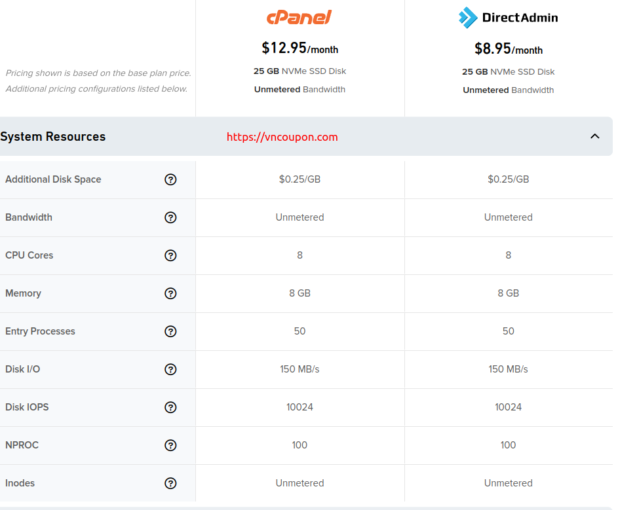Click the cPanel logo

tap(299, 17)
